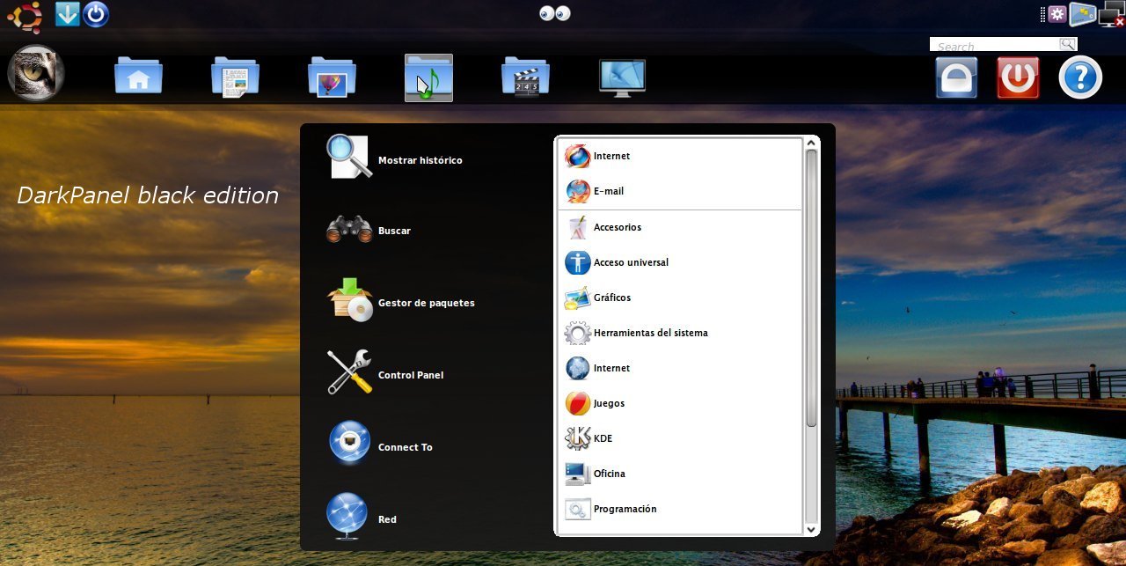
Task: Click the red shutdown button
Action: tap(1018, 77)
